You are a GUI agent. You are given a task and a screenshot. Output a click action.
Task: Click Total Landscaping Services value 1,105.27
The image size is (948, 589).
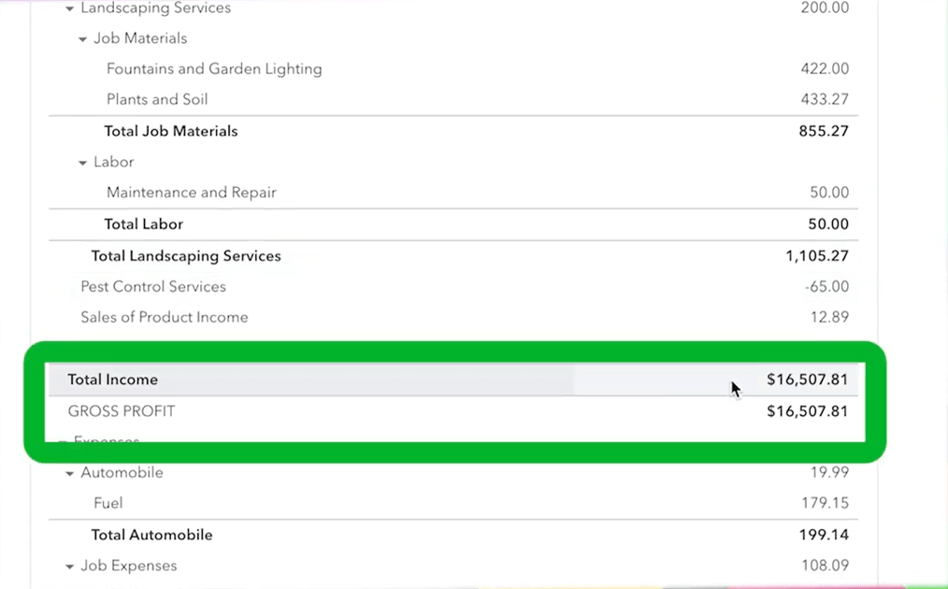(817, 256)
